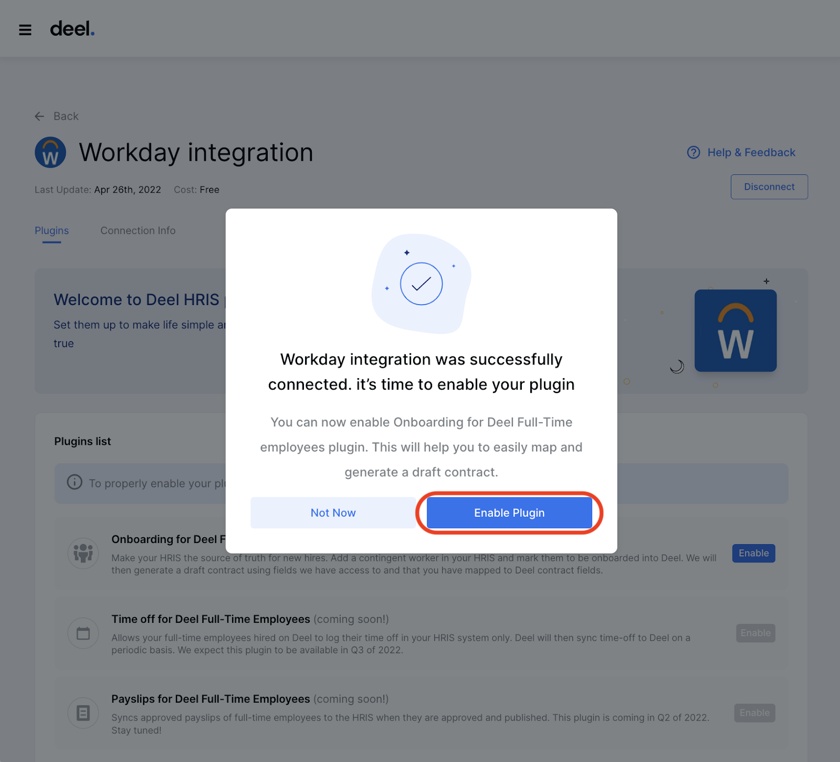Disconnect the Workday integration
Screen dimensions: 840x762
(769, 186)
